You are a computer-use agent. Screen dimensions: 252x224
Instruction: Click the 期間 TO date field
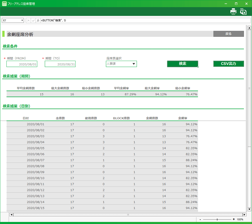[60, 64]
